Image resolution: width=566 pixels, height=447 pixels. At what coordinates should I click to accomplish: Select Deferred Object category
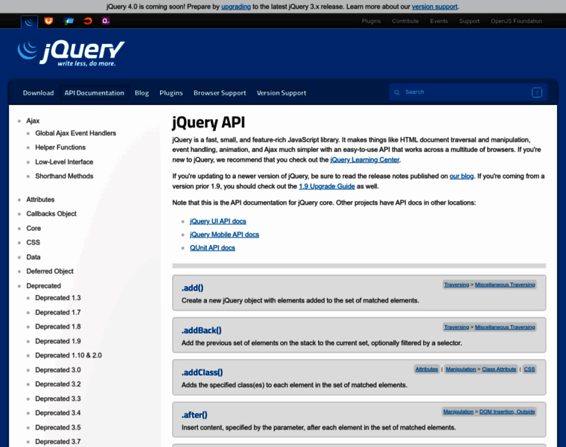coord(50,271)
